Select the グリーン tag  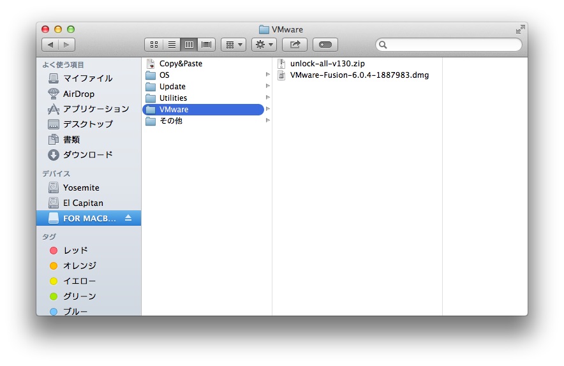[89, 296]
